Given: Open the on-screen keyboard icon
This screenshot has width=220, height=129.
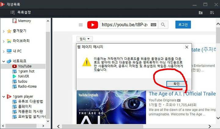Looking at the screenshot, I should coord(153,25).
